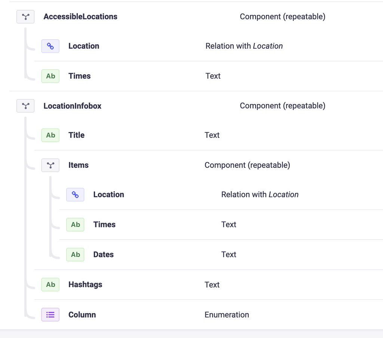The image size is (383, 338).
Task: Click the Ab text icon for AccessibleLocations Times
Action: click(50, 76)
